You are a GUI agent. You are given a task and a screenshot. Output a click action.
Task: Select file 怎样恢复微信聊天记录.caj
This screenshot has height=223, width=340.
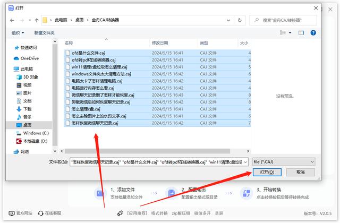point(157,123)
